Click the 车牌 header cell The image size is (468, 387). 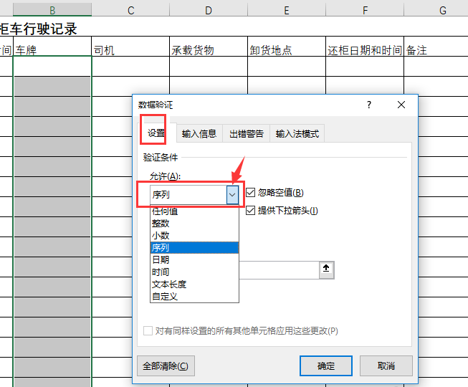(52, 47)
